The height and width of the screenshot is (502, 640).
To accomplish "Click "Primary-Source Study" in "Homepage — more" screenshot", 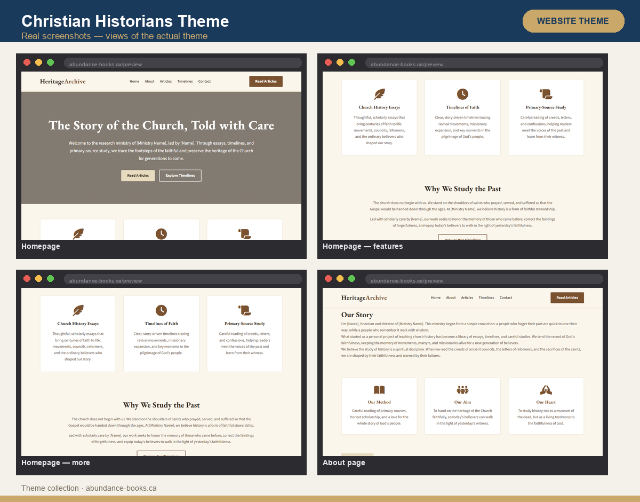I will click(x=244, y=324).
